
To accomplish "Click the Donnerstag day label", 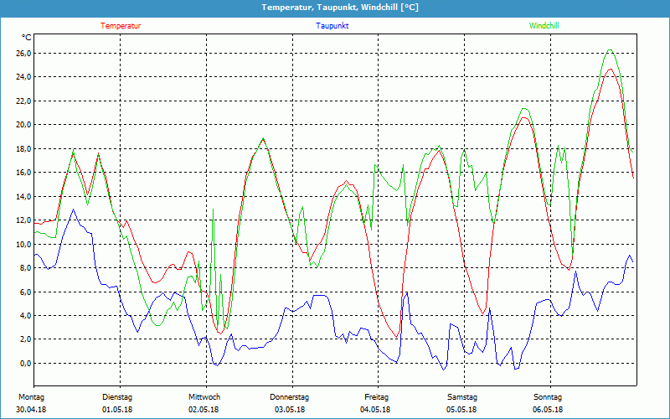I will [x=289, y=397].
